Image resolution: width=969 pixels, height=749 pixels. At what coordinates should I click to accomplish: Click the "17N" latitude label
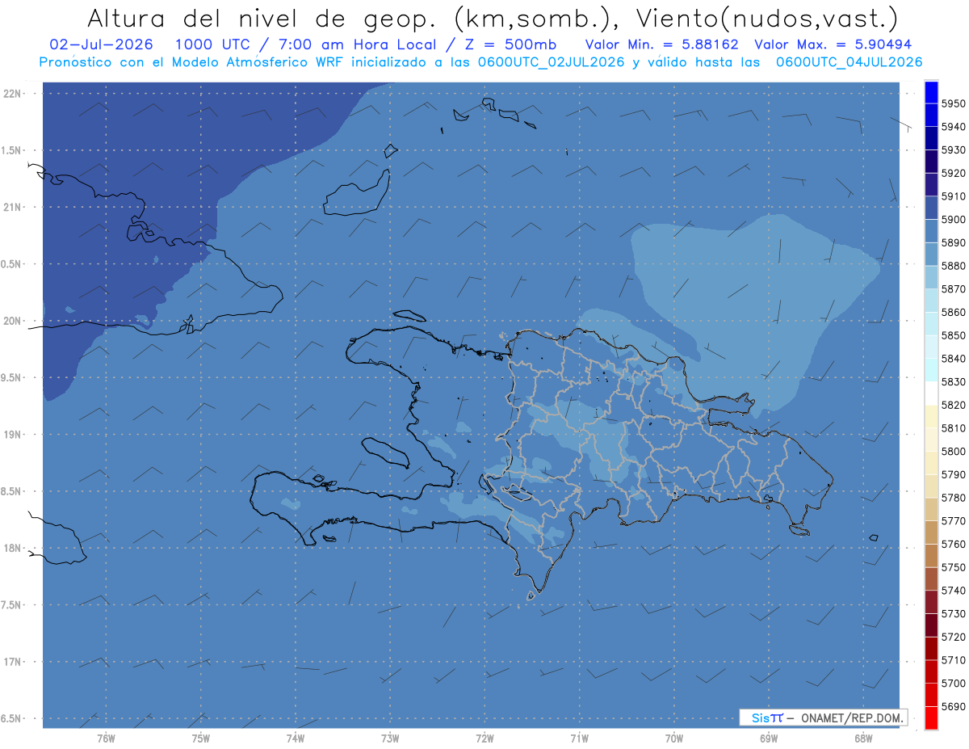coord(13,662)
